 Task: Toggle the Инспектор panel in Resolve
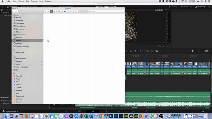point(200,7)
